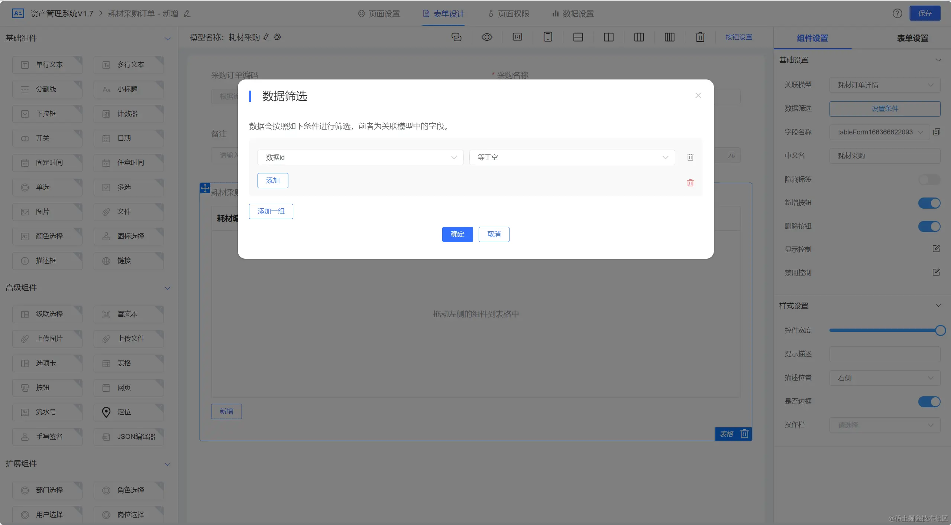Click the toolbar trash icon to clear form

[x=700, y=37]
